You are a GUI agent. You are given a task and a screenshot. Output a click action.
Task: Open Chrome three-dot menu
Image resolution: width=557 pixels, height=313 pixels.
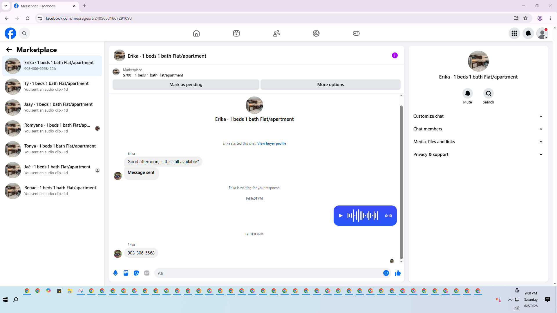(x=550, y=18)
